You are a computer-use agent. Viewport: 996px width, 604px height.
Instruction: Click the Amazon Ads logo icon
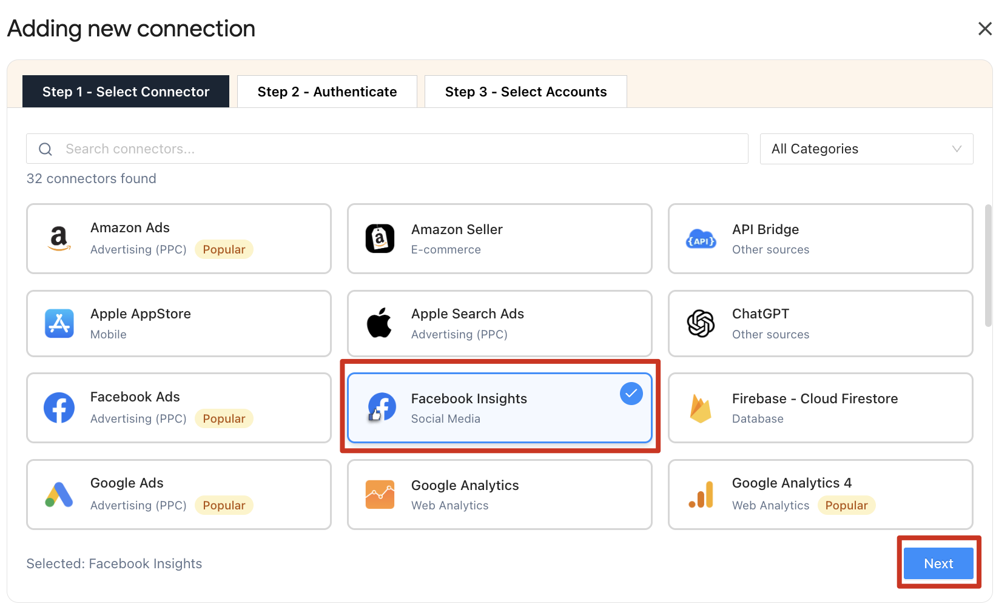[59, 238]
